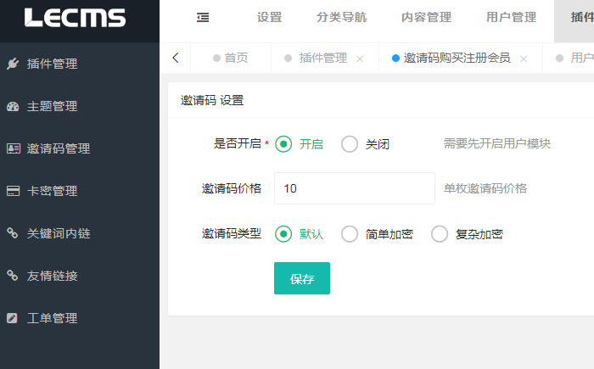Image resolution: width=594 pixels, height=369 pixels.
Task: Click the ID card icon beside 邀请码管理
Action: (12, 148)
